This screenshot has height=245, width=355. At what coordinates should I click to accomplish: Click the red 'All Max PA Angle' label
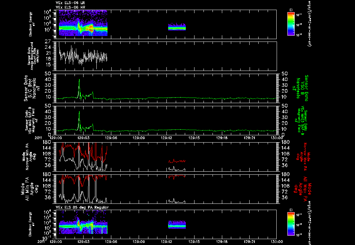(x=303, y=188)
